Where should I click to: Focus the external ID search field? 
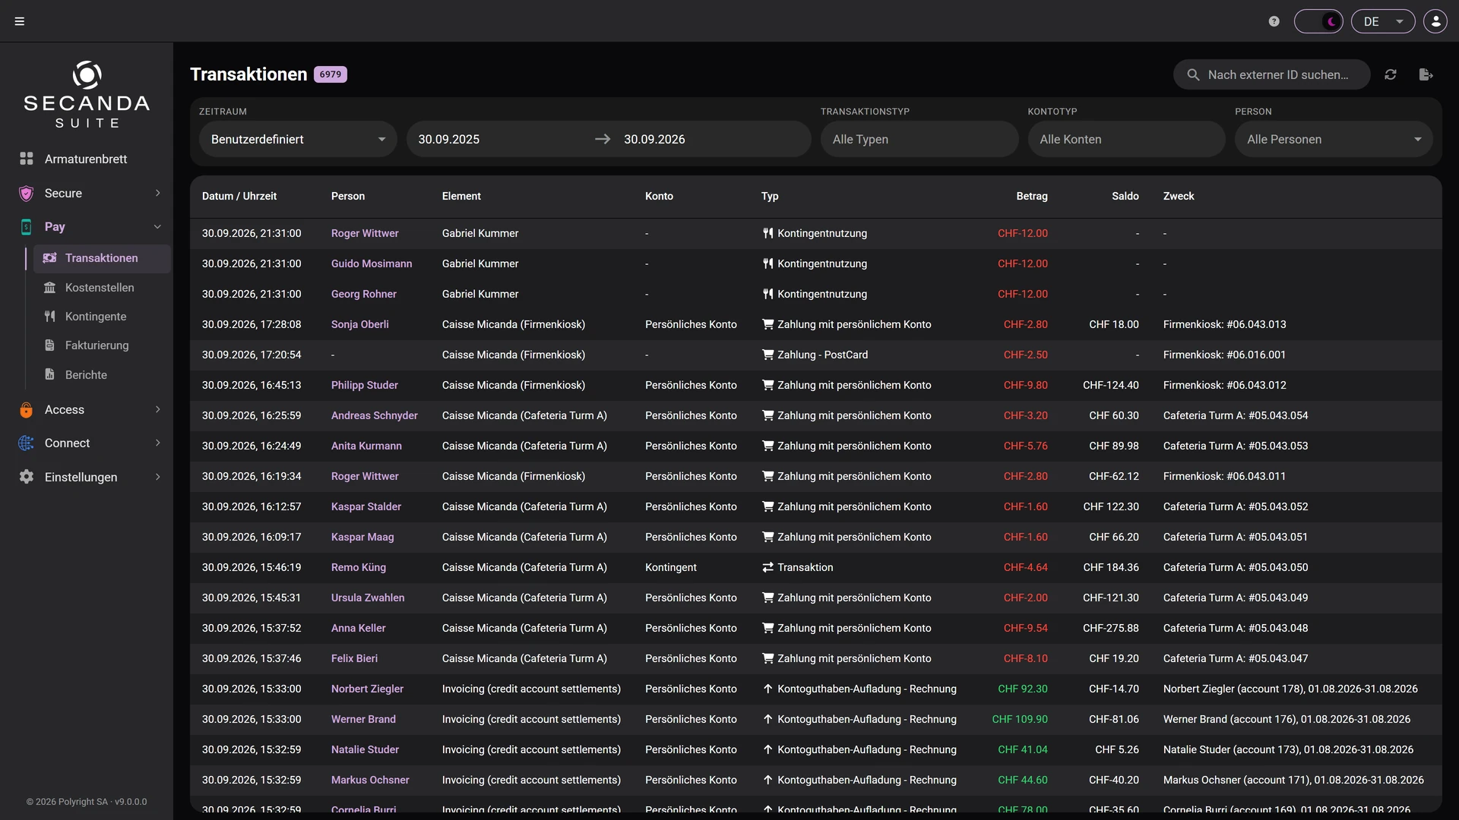tap(1272, 74)
